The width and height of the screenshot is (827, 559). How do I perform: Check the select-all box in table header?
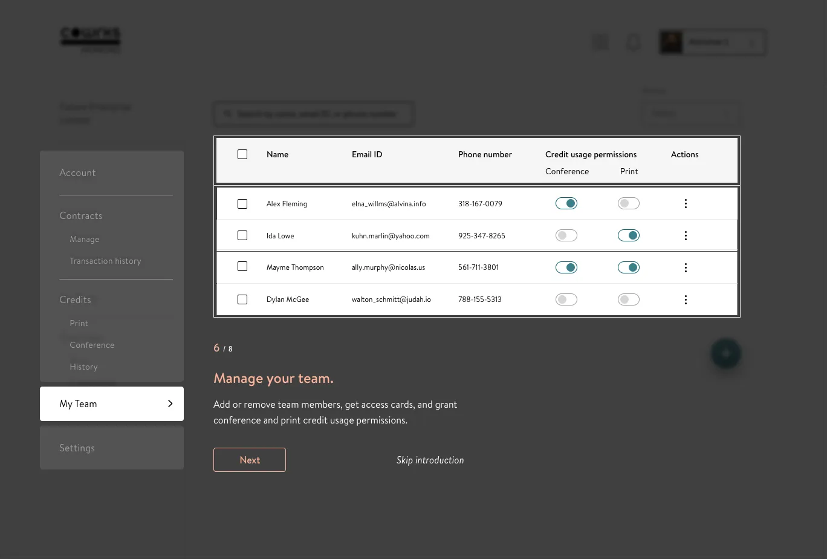click(x=242, y=154)
